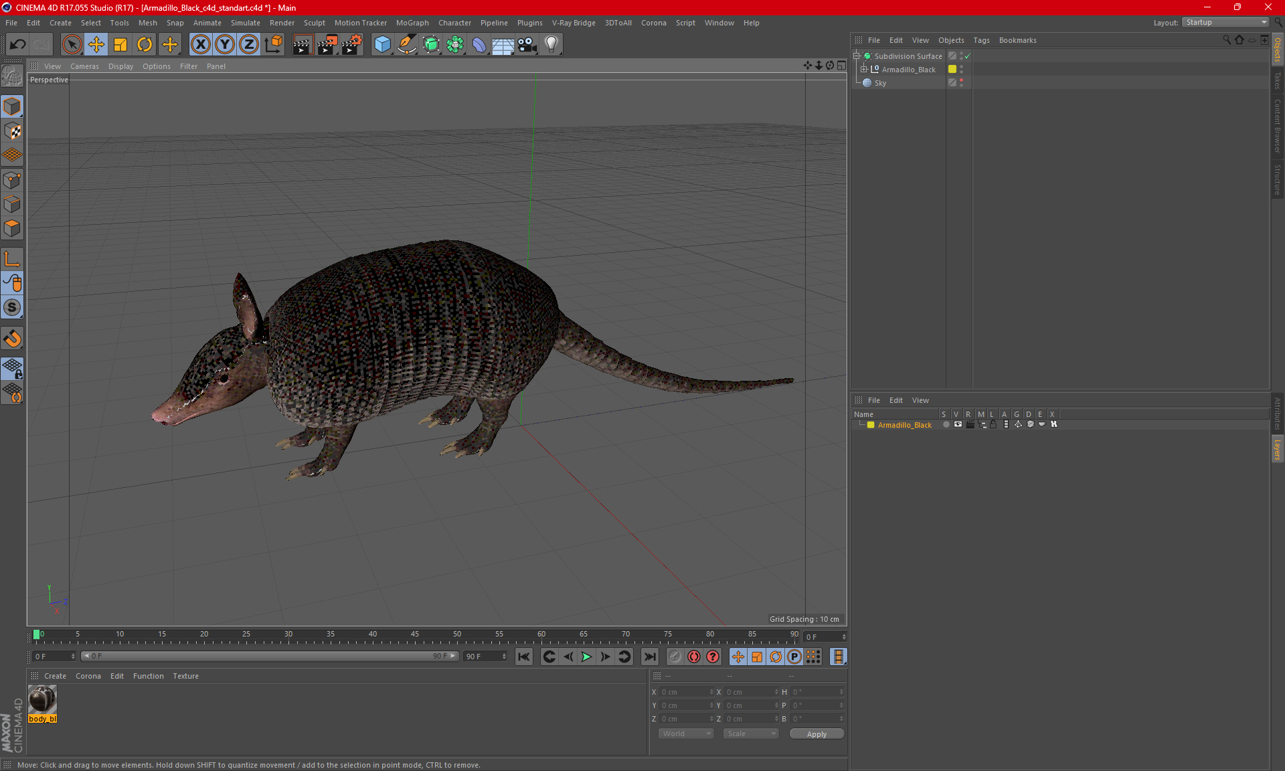Image resolution: width=1285 pixels, height=771 pixels.
Task: Open material manager Texture menu
Action: click(185, 676)
